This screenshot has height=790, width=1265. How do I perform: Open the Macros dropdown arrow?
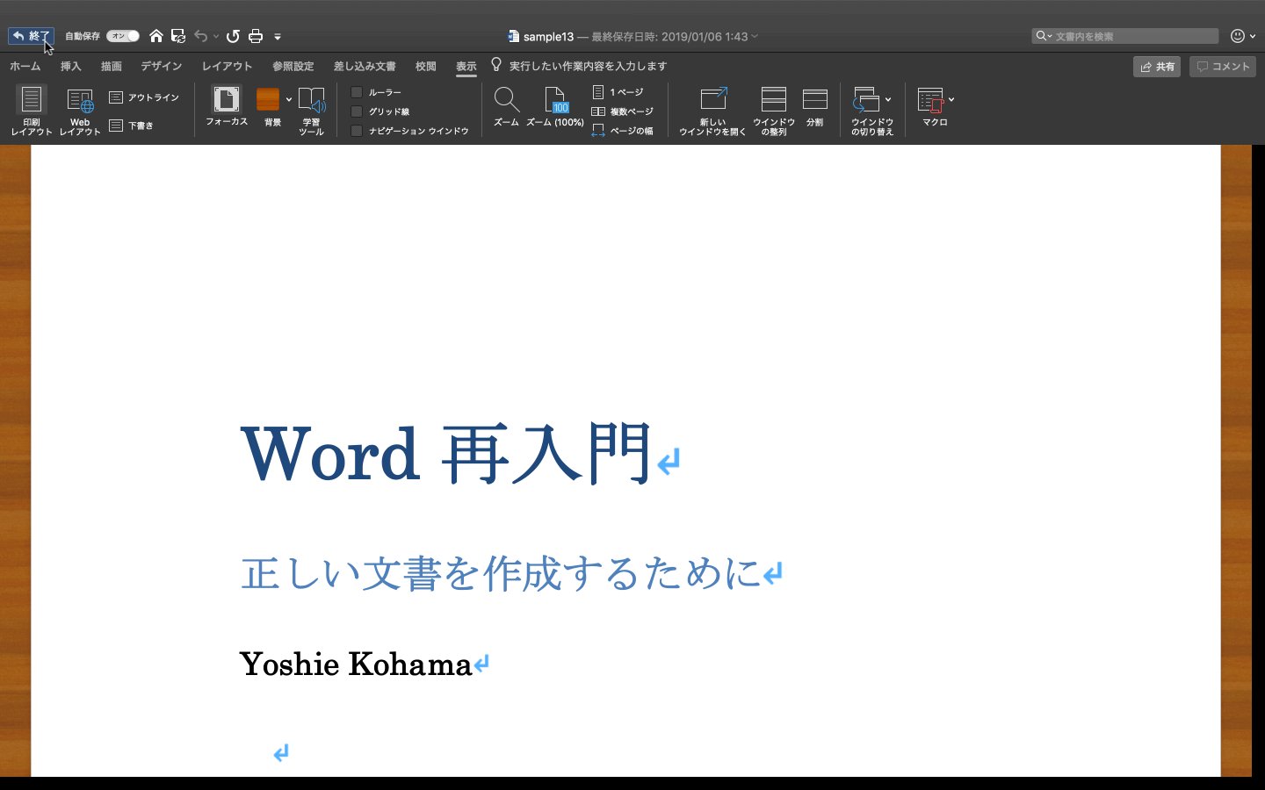point(951,99)
